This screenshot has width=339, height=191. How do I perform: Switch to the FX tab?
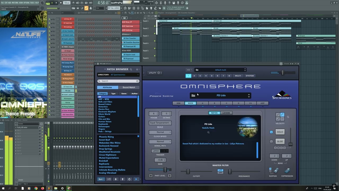250,103
